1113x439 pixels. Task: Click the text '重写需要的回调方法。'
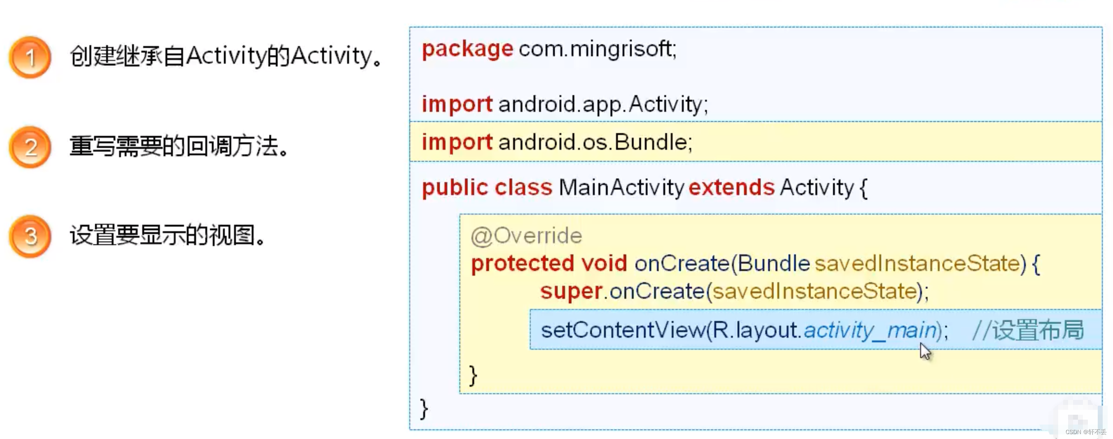(179, 146)
